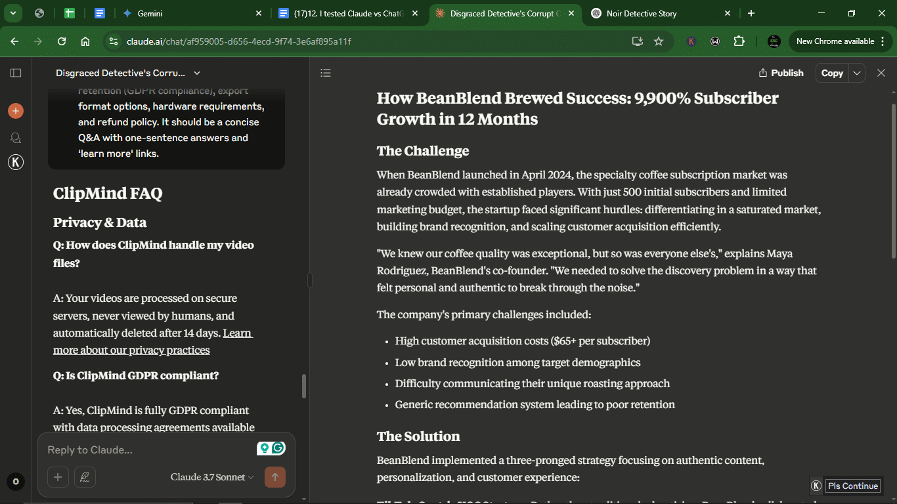Click 'The Solution' heading
This screenshot has height=504, width=897.
point(418,436)
